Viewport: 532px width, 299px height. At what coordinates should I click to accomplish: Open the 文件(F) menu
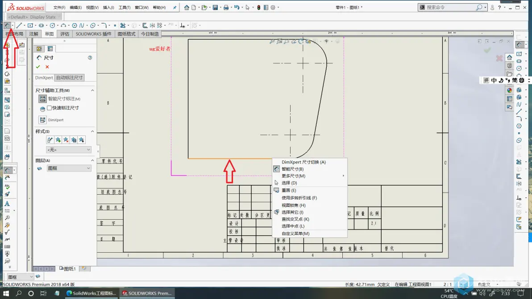[x=59, y=8]
